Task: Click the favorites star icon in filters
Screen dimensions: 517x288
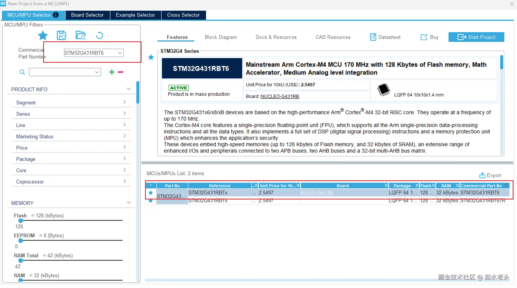Action: (43, 35)
